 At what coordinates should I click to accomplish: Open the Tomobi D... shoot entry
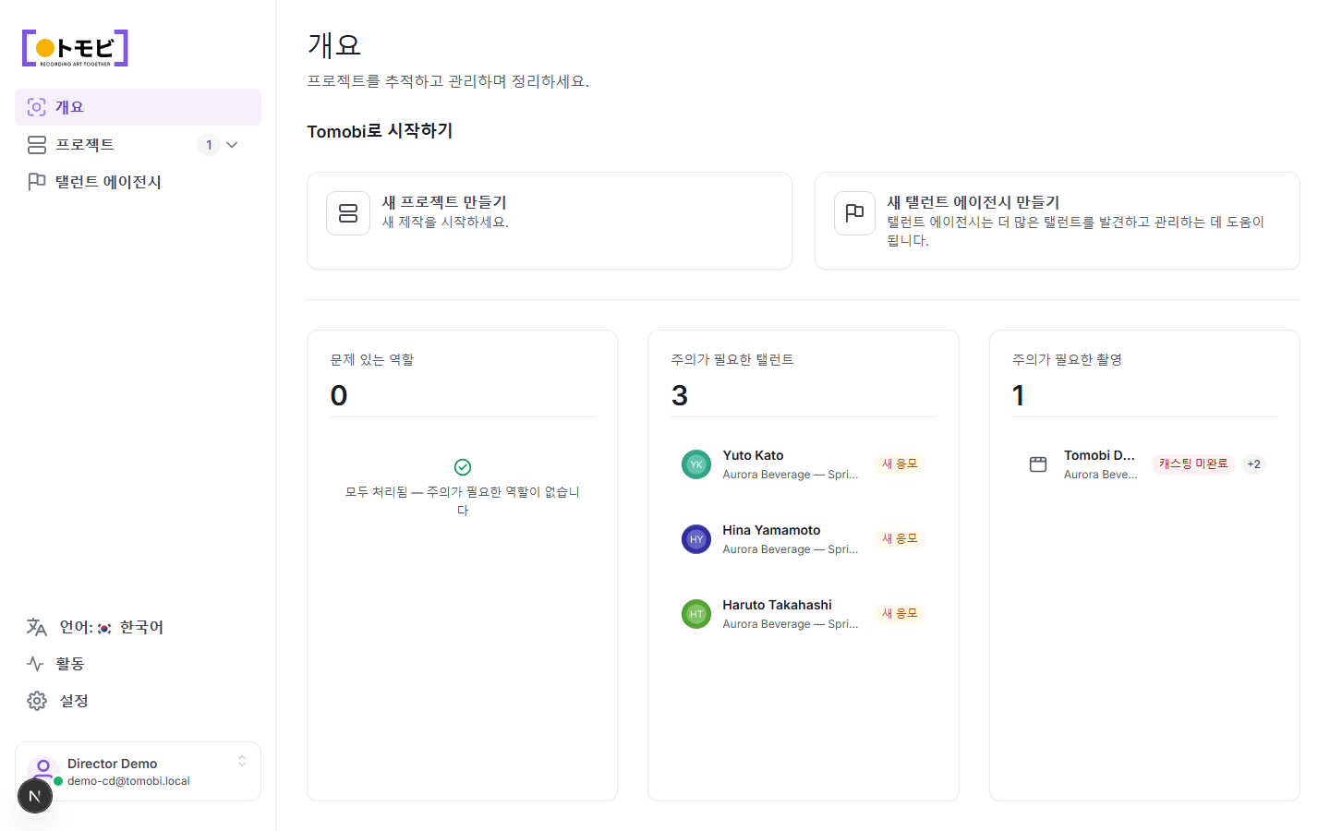tap(1144, 464)
